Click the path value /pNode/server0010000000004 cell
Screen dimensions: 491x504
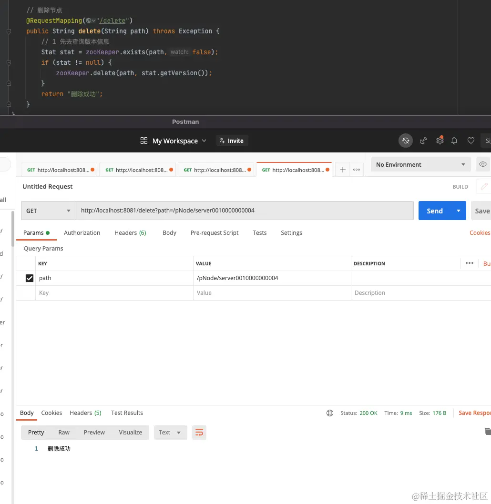[272, 278]
